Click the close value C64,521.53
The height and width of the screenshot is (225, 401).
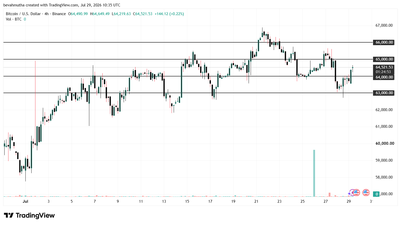click(143, 14)
